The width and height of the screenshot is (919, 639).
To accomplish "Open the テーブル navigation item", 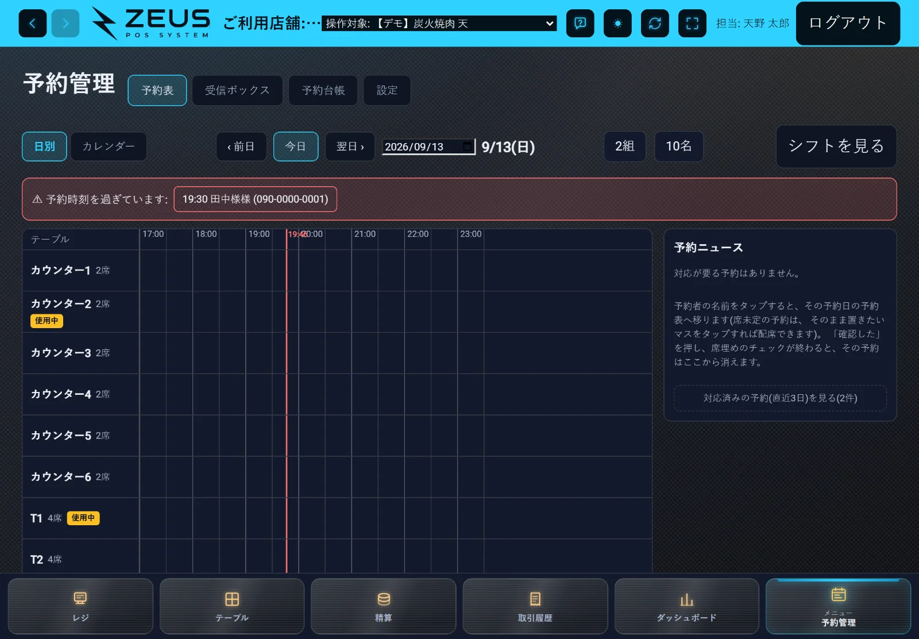I will (x=232, y=606).
